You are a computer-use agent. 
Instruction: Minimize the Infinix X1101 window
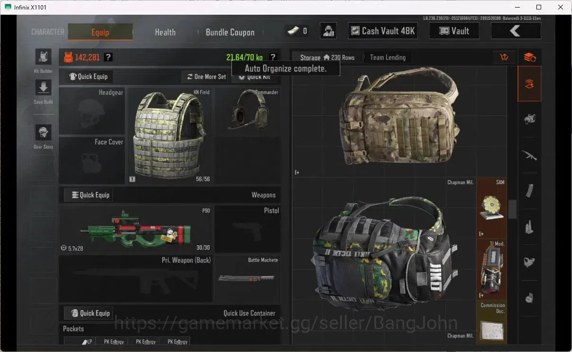(517, 7)
